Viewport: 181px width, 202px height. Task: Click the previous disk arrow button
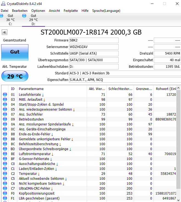pos(4,32)
